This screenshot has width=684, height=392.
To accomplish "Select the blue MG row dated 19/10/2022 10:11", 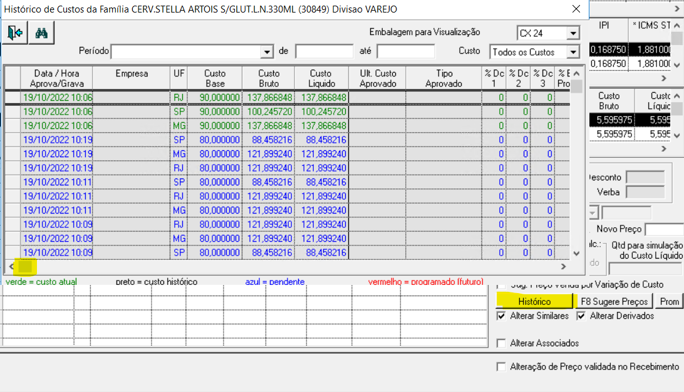I will pyautogui.click(x=288, y=210).
